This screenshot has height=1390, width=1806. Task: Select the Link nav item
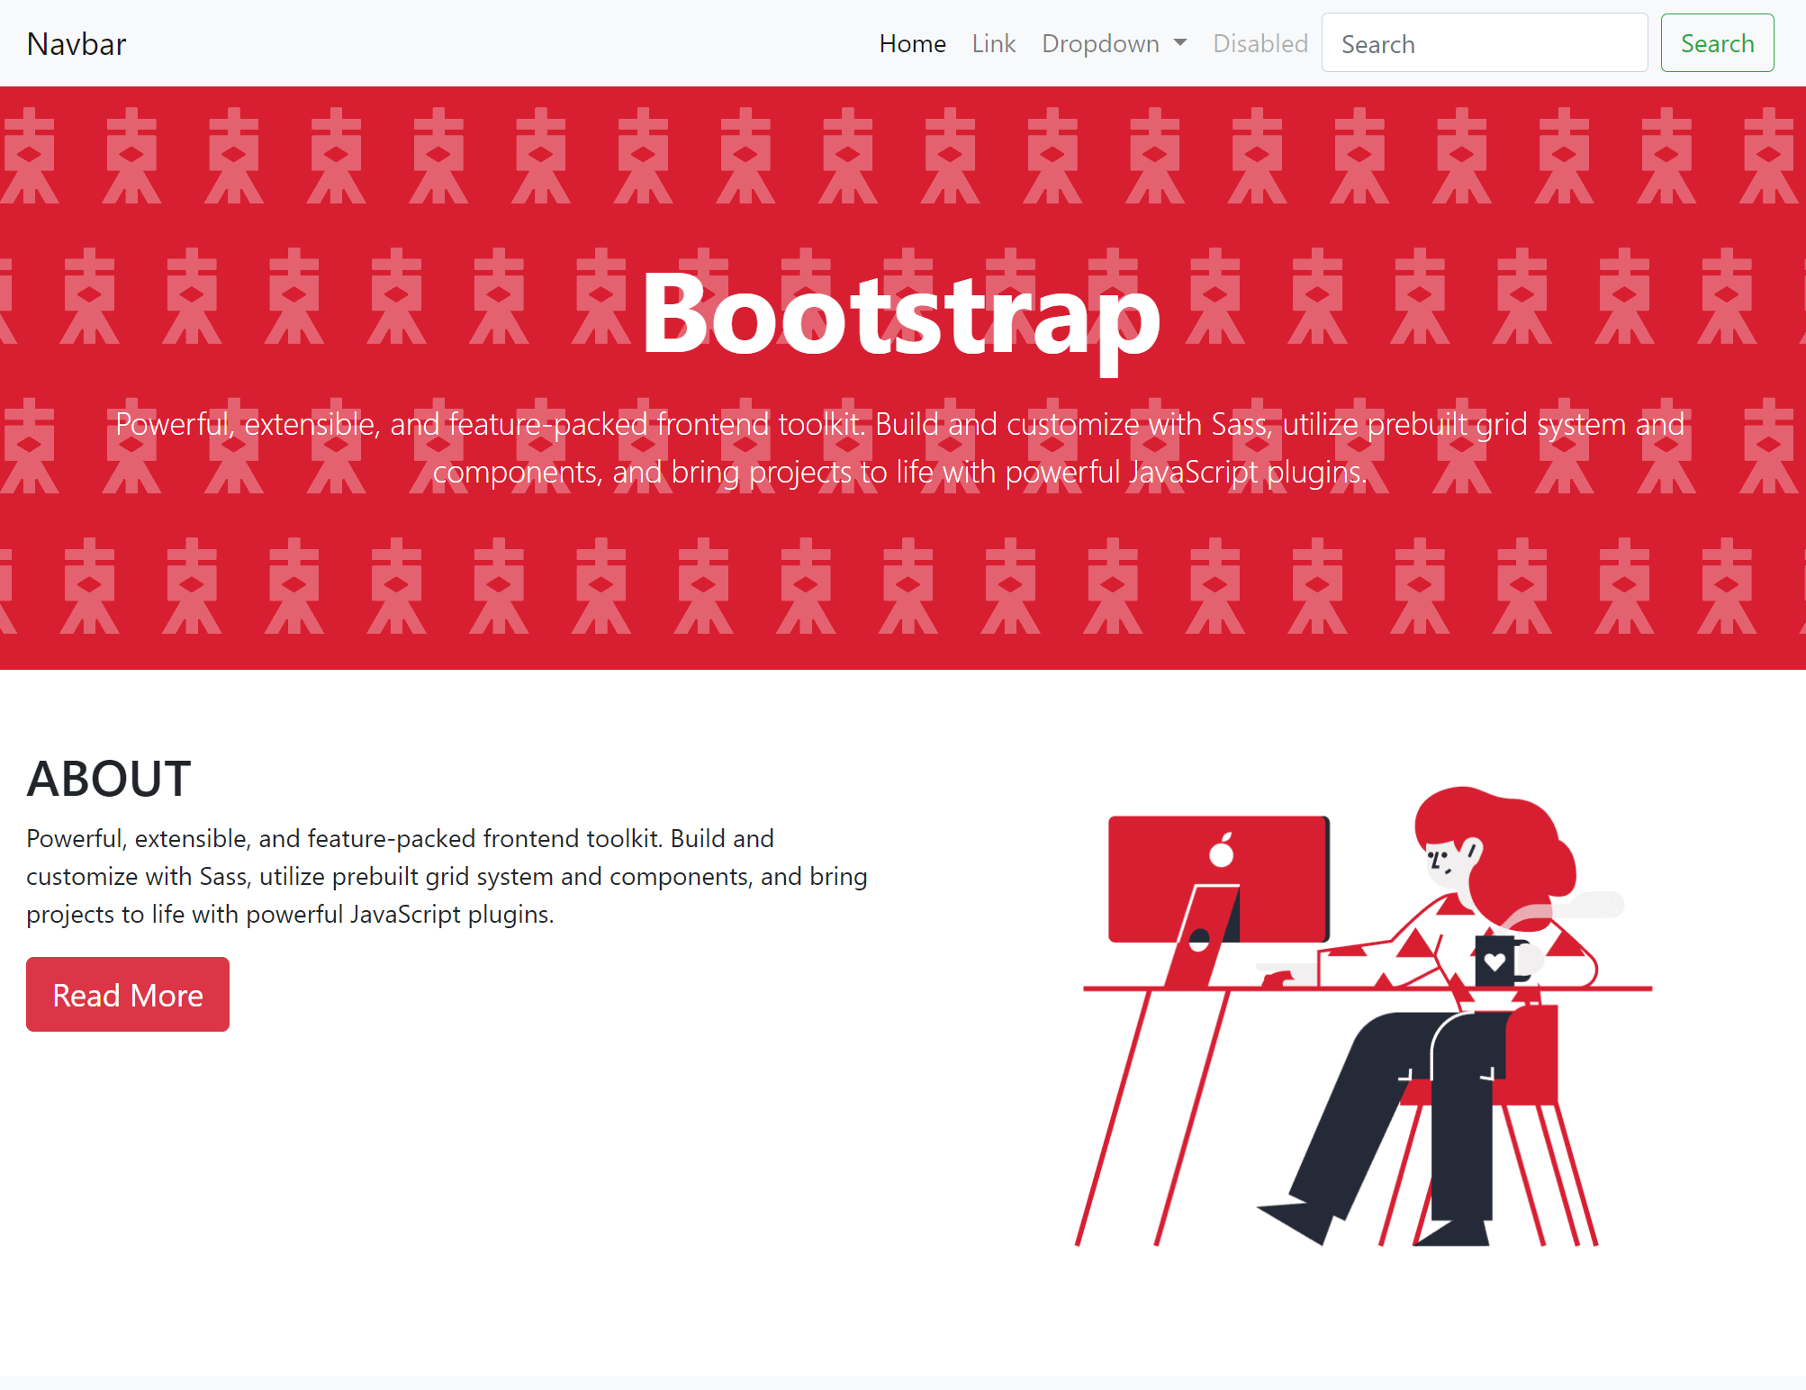click(993, 44)
